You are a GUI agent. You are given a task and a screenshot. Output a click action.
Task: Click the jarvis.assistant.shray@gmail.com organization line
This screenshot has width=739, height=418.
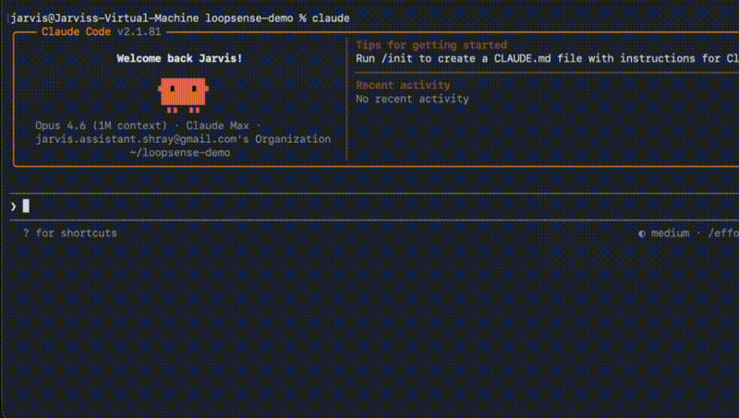(x=183, y=139)
